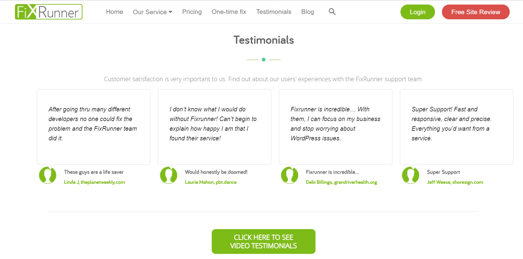523x259 pixels.
Task: Visit the Blog menu link
Action: [x=307, y=12]
